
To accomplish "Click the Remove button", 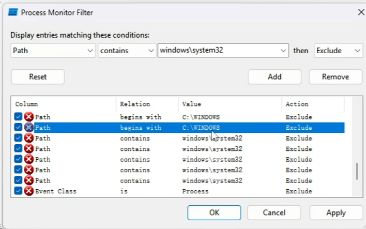I will 335,77.
